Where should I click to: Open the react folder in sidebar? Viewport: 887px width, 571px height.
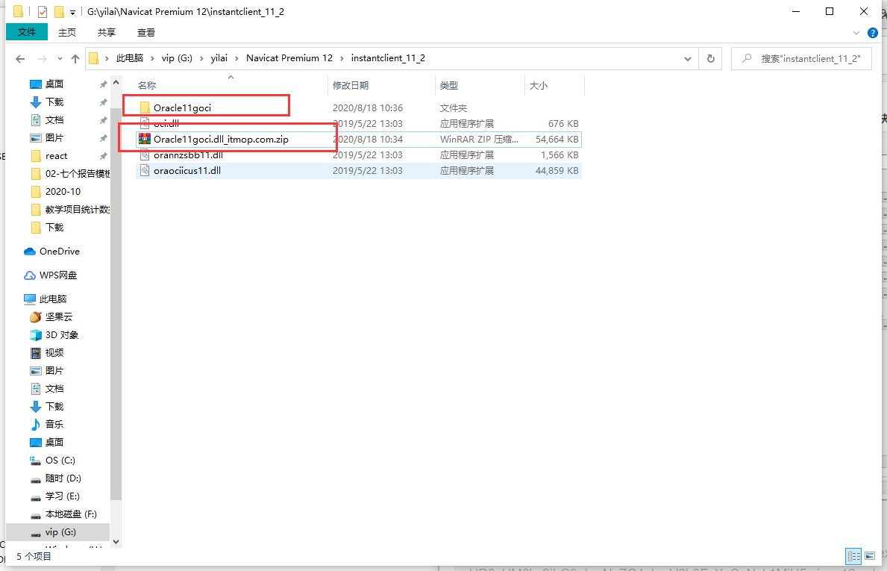(x=56, y=156)
